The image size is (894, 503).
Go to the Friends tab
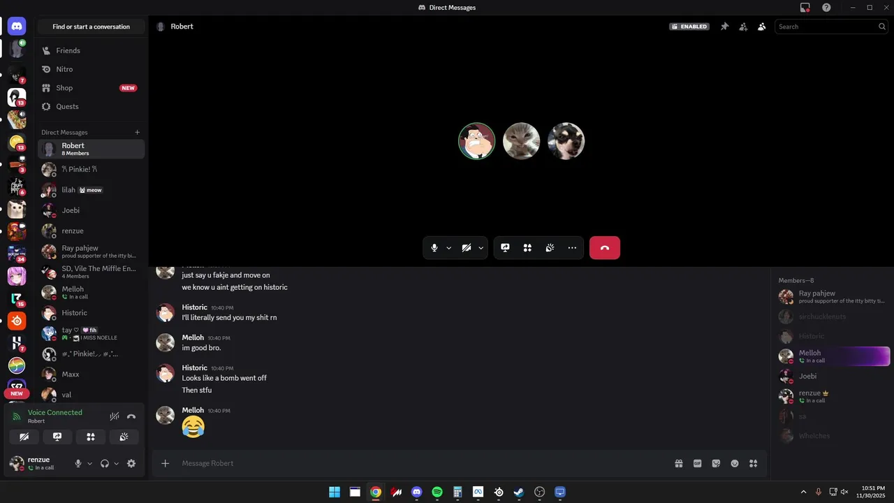coord(91,50)
